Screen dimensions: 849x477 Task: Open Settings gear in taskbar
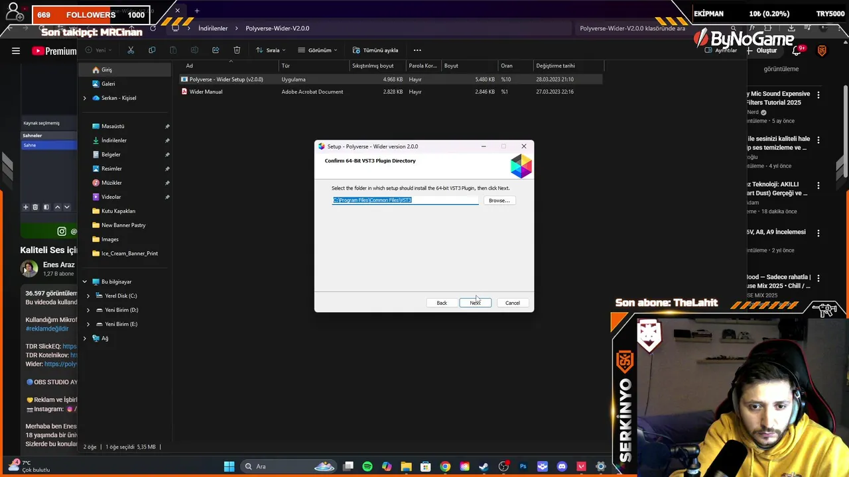[x=601, y=466]
